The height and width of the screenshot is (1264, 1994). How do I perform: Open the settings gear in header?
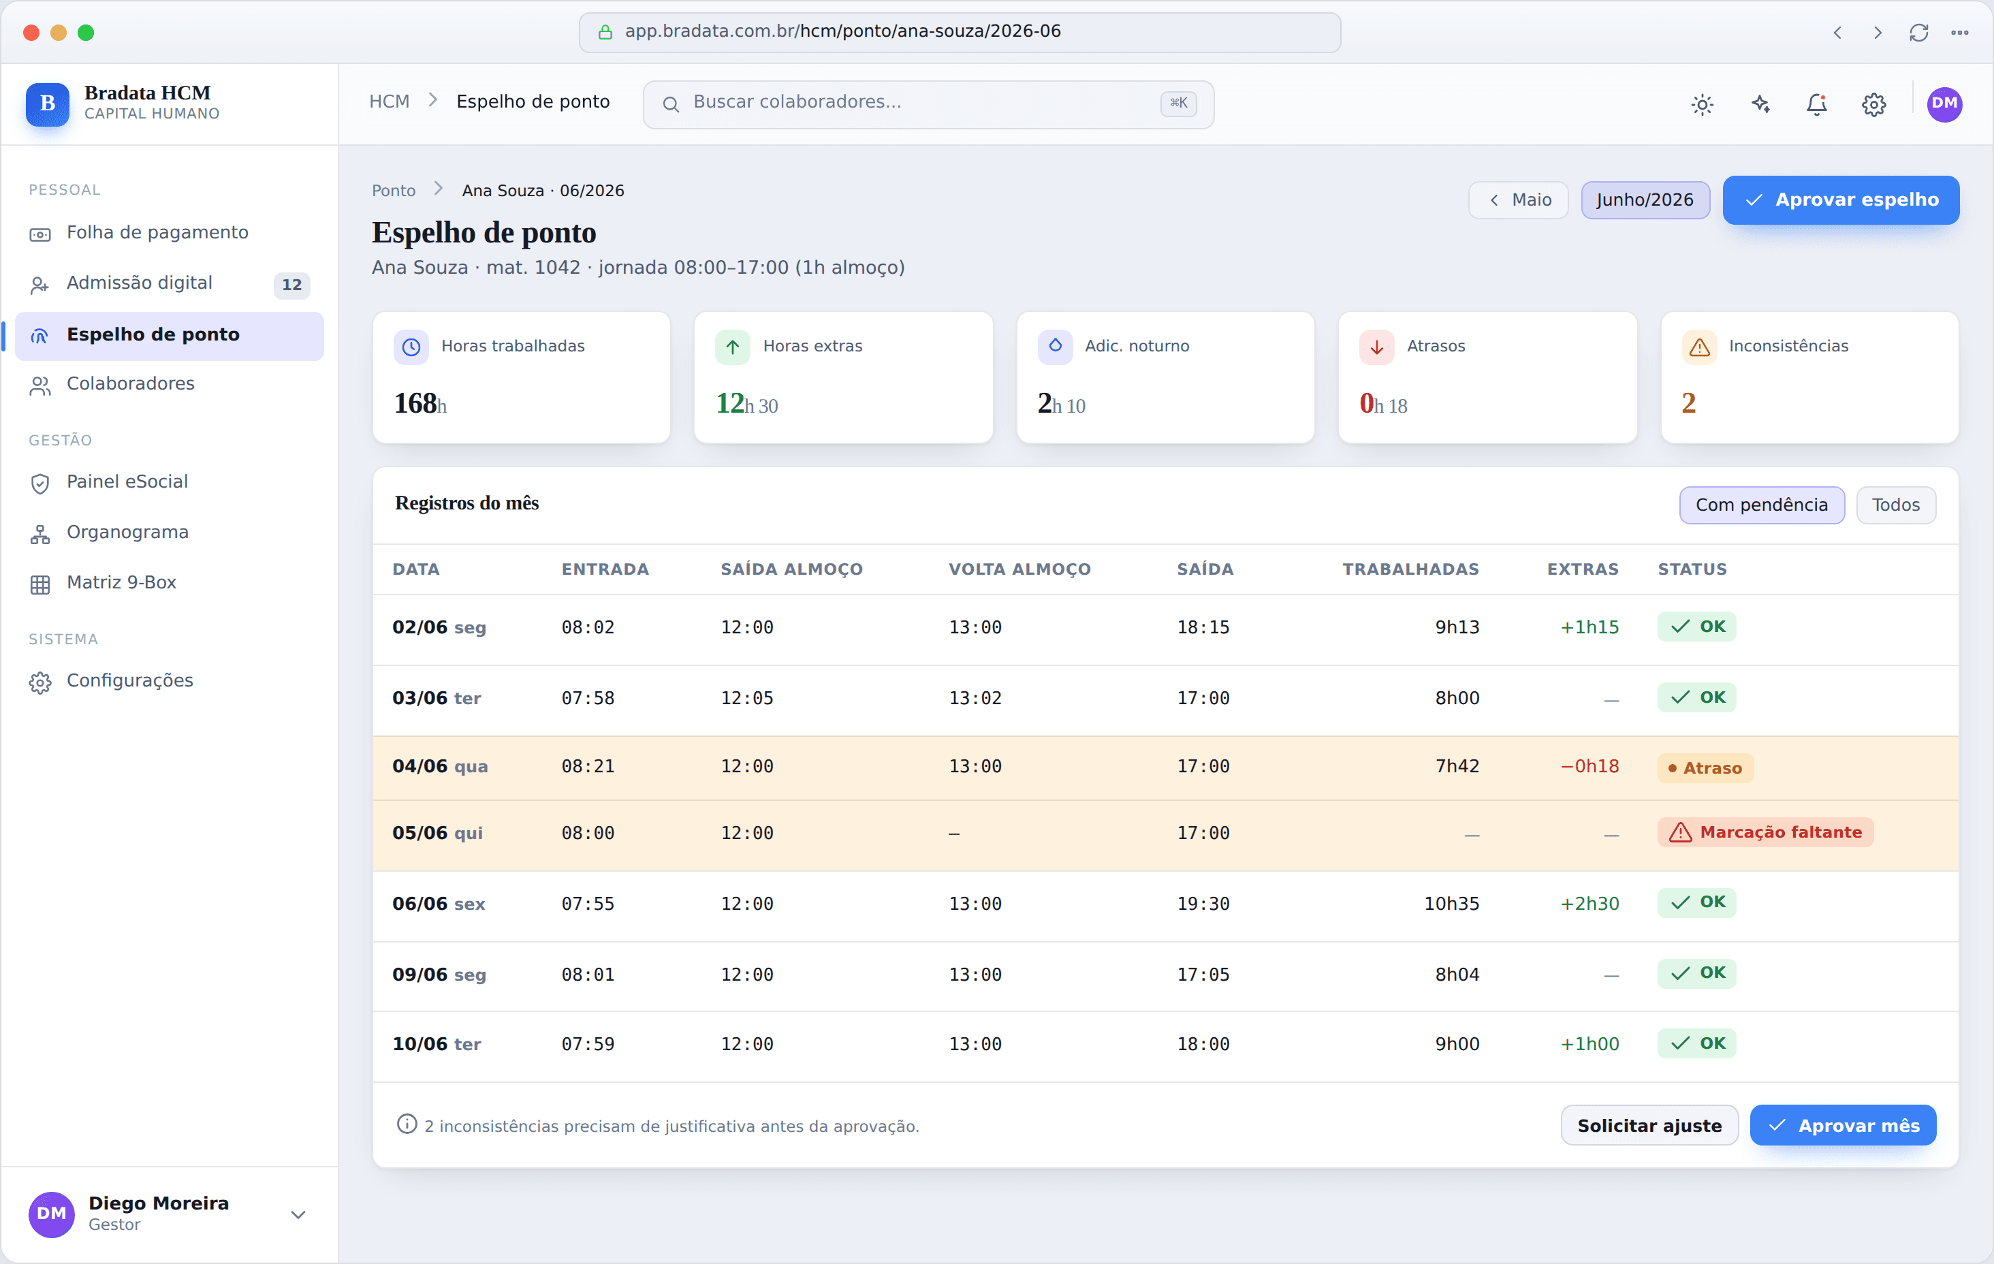tap(1874, 104)
